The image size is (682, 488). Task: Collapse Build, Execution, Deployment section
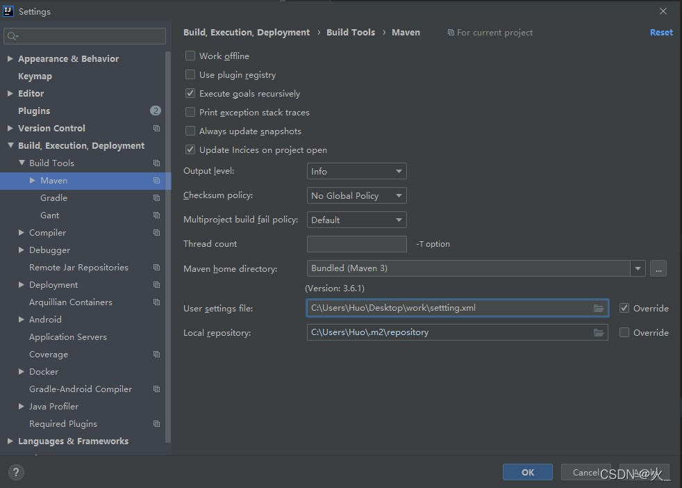(10, 145)
